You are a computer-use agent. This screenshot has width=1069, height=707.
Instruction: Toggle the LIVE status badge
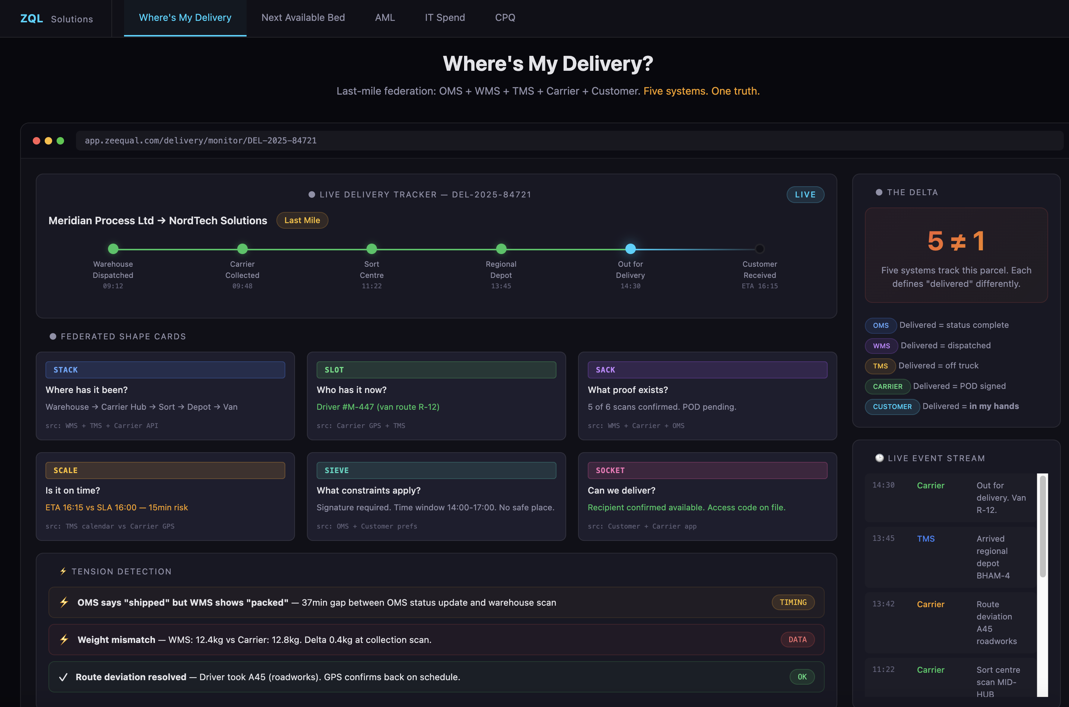coord(805,194)
